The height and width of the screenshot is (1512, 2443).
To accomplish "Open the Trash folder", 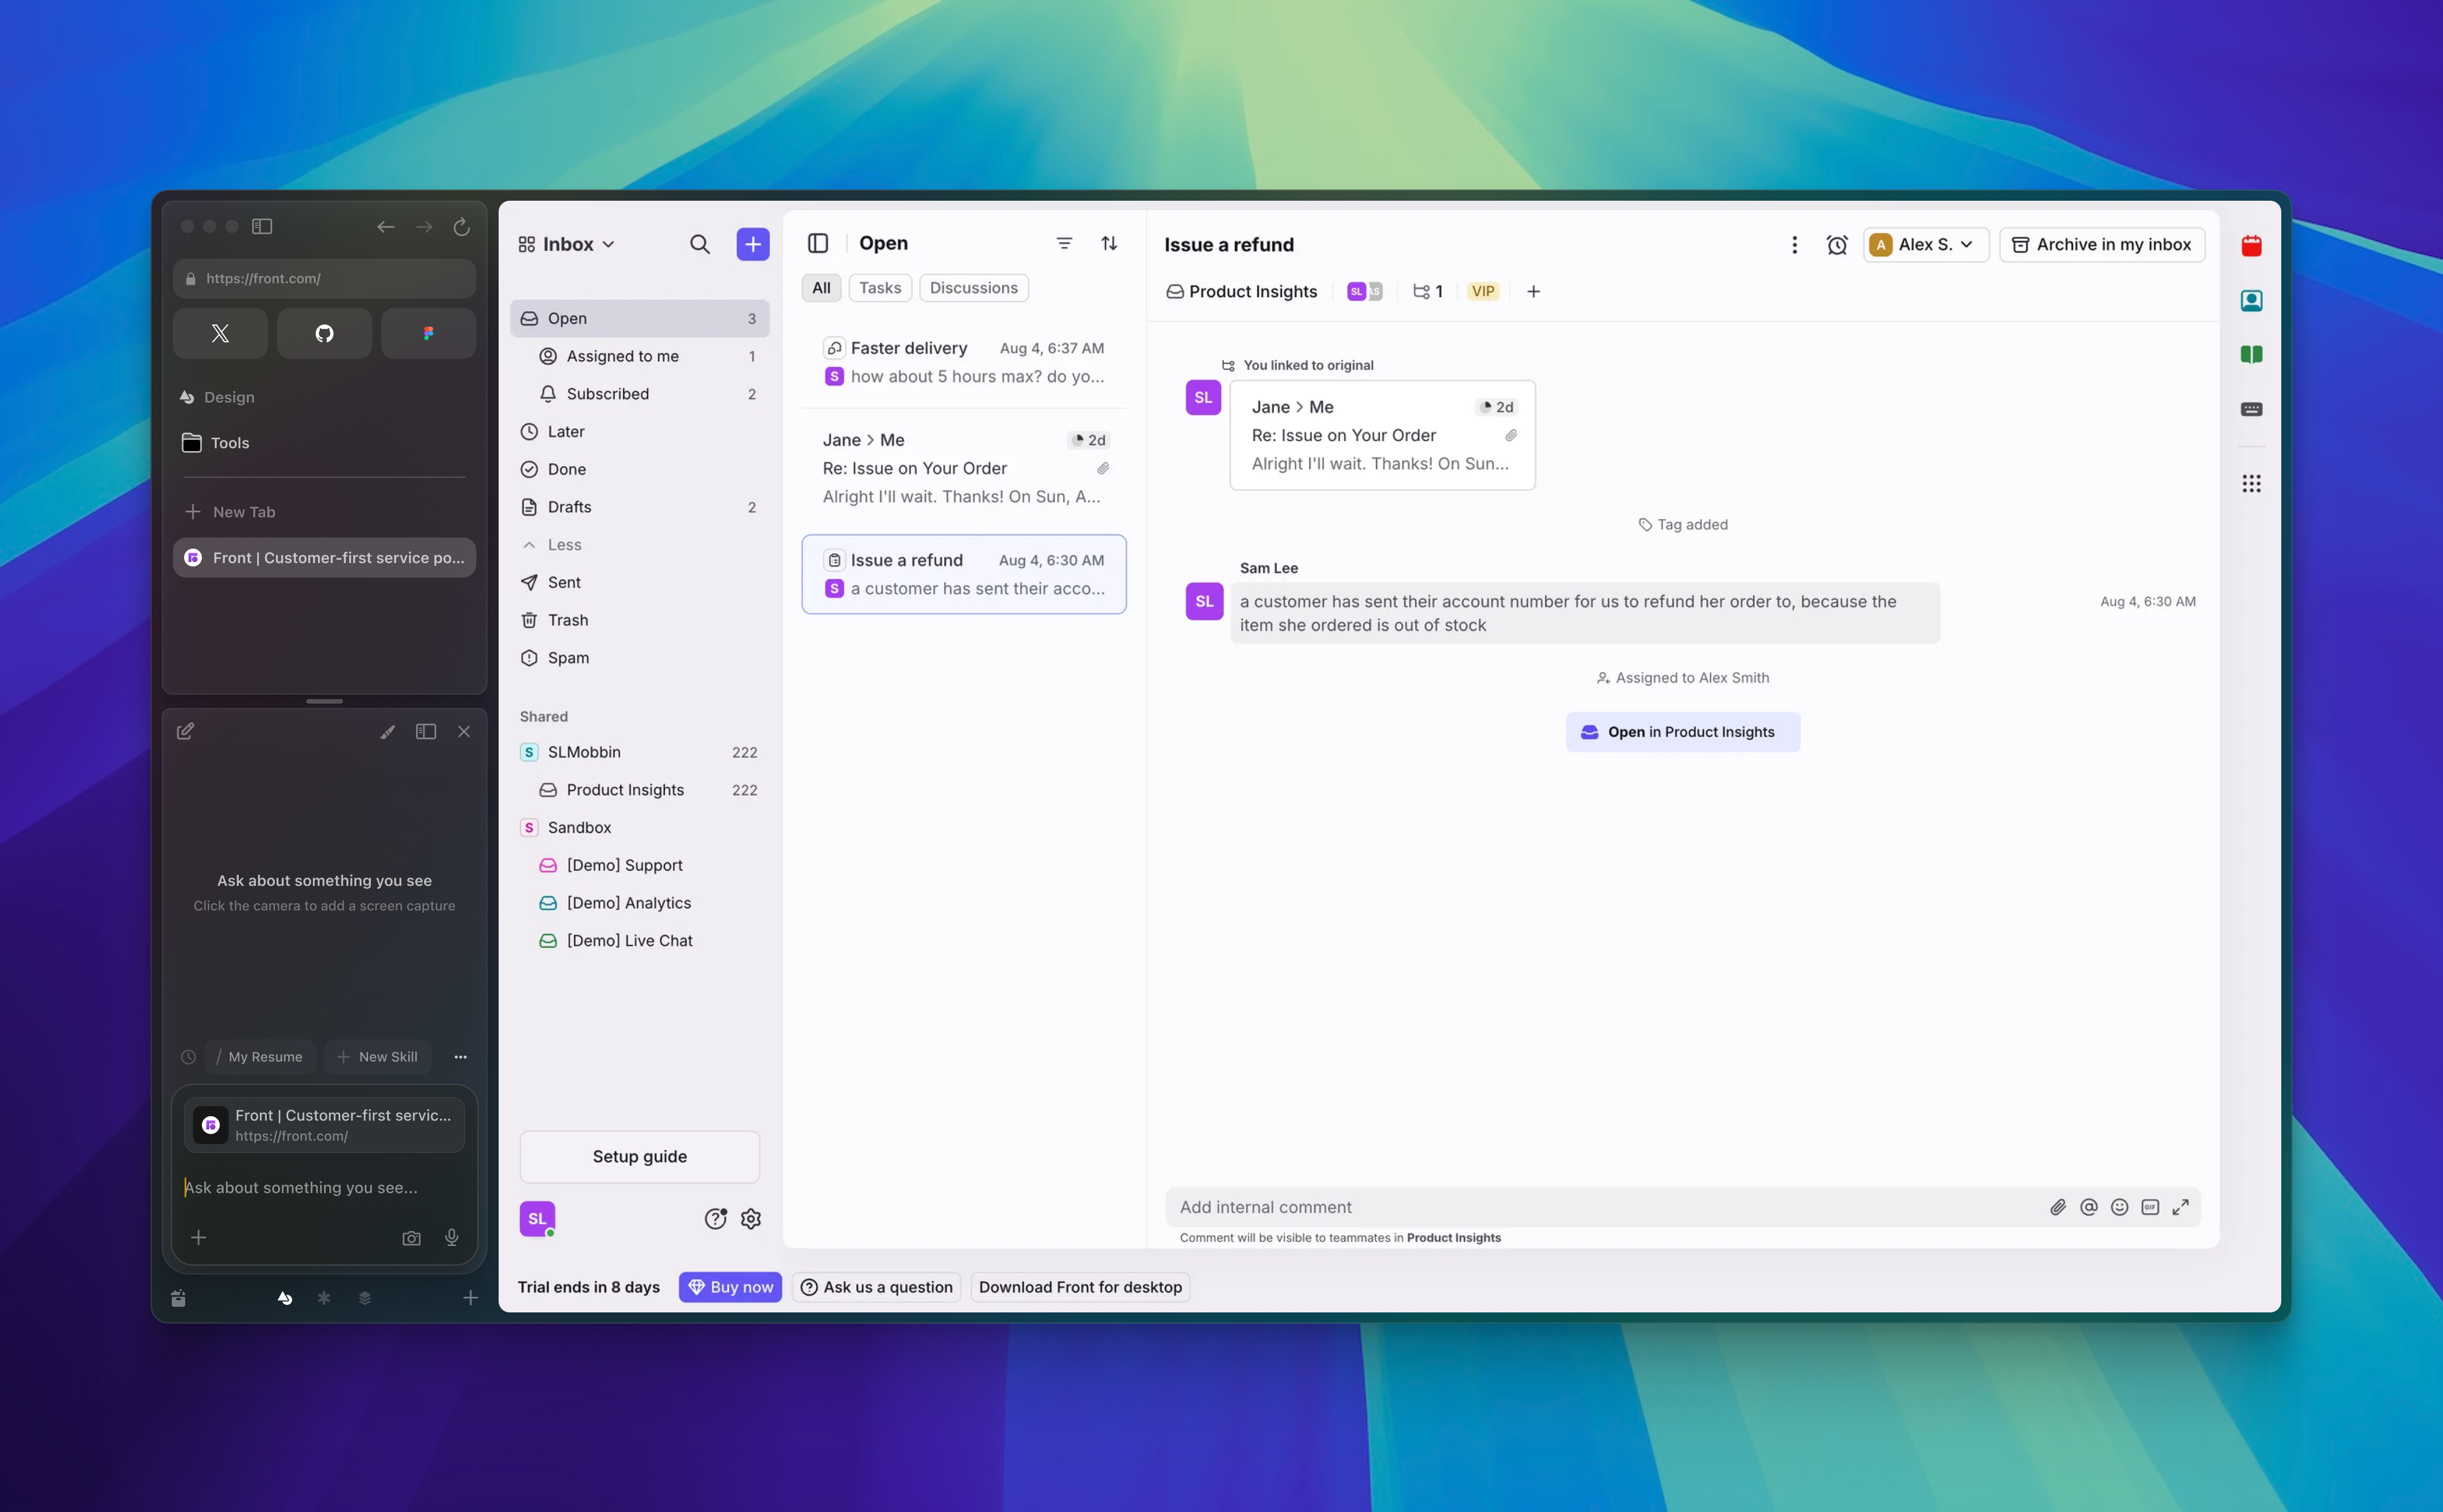I will tap(639, 620).
